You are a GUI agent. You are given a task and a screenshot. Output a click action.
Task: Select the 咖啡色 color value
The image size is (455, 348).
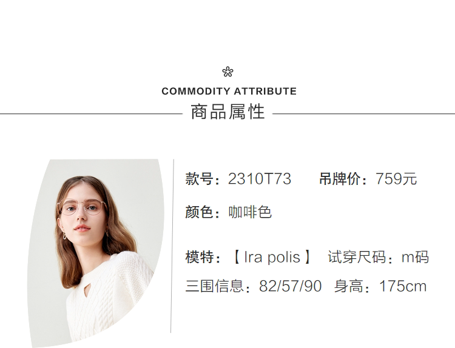[250, 212]
